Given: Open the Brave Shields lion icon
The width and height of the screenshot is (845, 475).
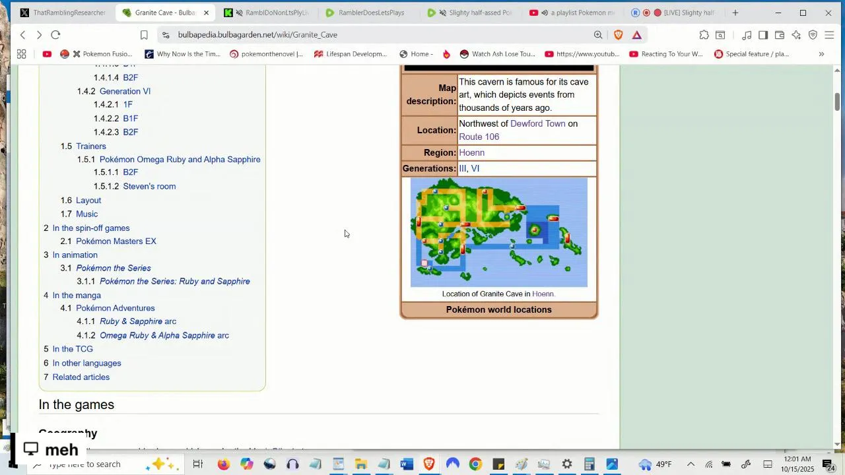Looking at the screenshot, I should pos(619,35).
